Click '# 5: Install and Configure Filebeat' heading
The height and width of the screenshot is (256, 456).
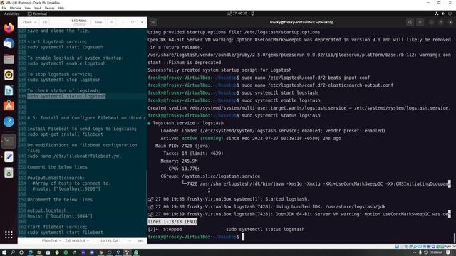click(86, 118)
